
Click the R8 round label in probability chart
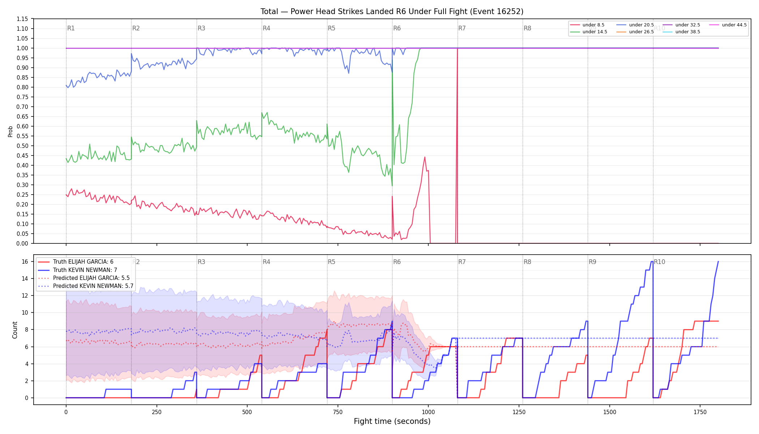coord(527,28)
